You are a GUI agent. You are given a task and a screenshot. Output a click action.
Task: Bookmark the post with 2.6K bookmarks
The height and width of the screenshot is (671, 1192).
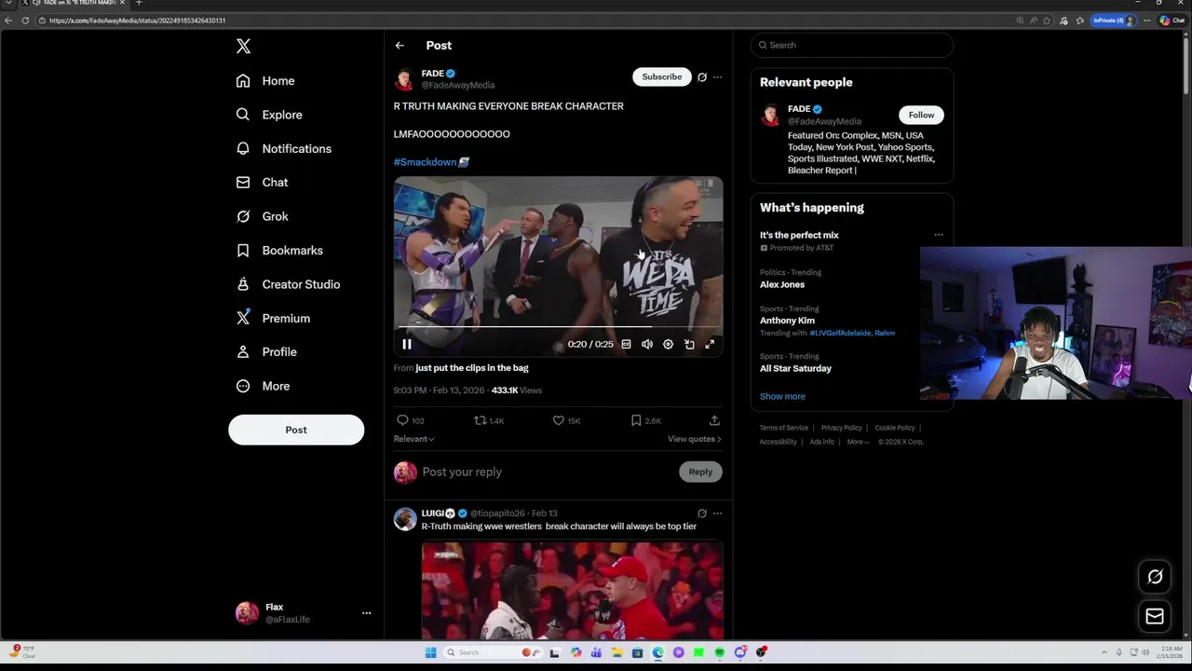pos(645,420)
